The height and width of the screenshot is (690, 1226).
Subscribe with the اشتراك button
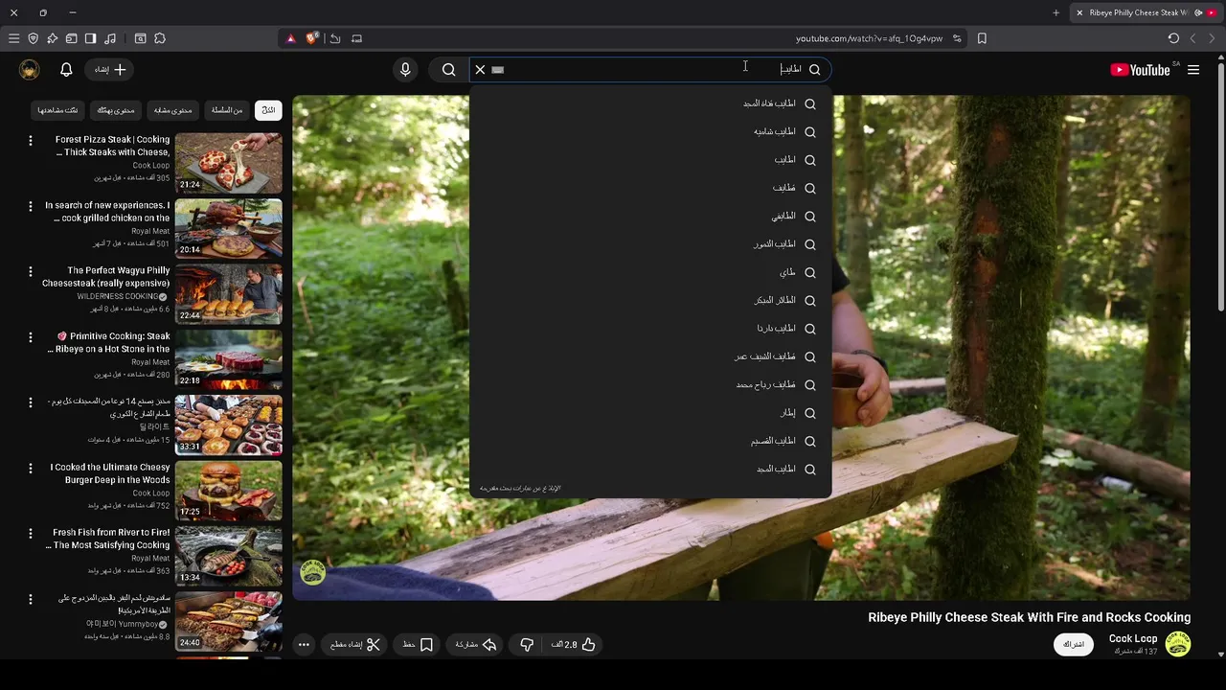point(1074,644)
